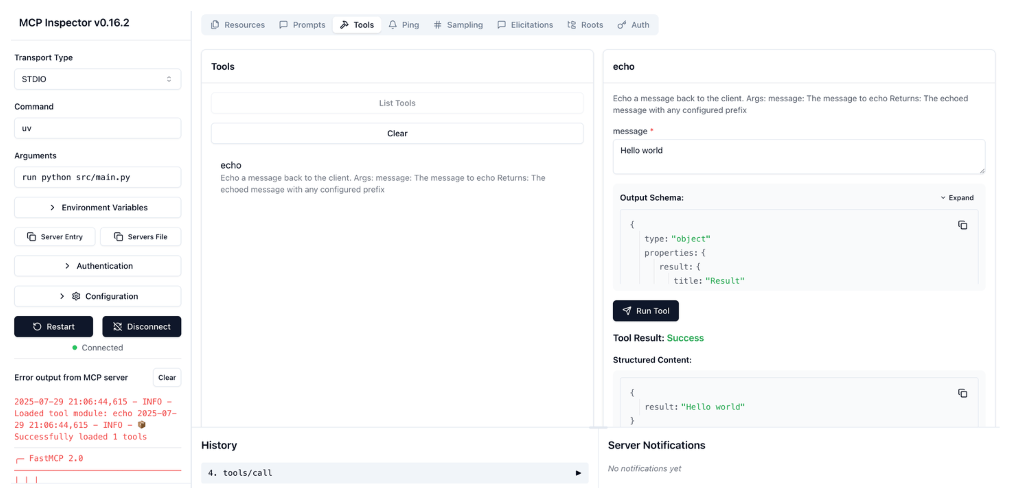Expand the Environment Variables section

97,207
